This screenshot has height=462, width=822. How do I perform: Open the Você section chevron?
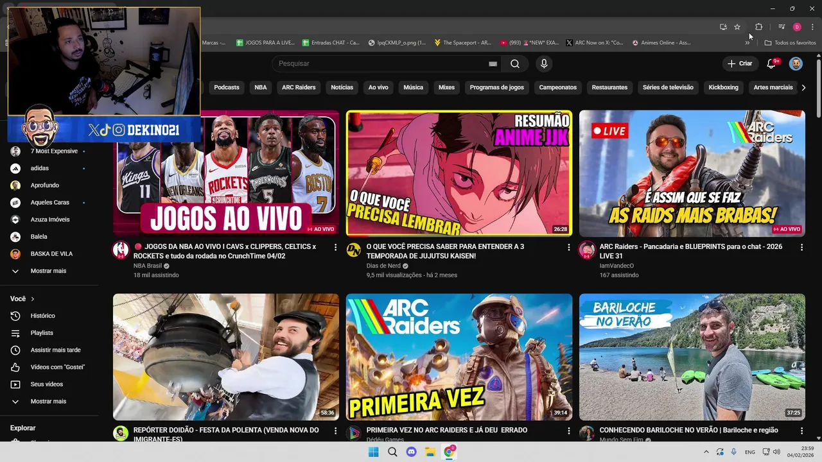33,299
